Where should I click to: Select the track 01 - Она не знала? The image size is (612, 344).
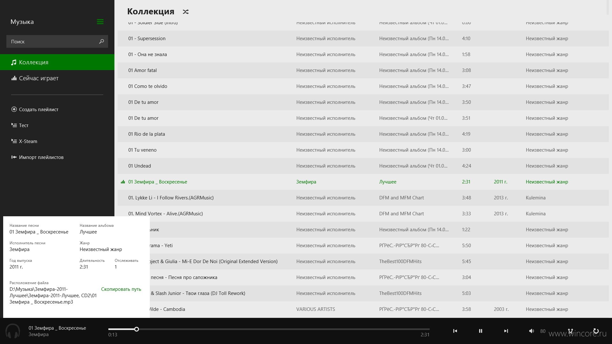point(363,54)
